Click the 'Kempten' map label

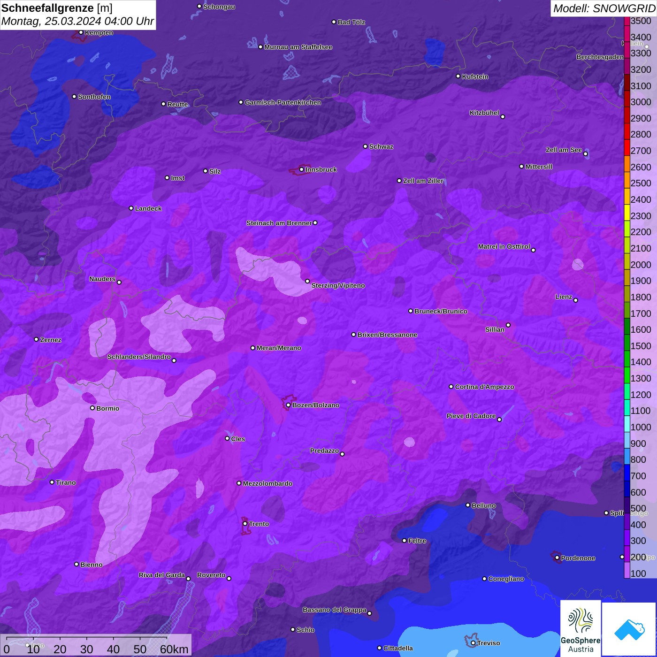[99, 33]
